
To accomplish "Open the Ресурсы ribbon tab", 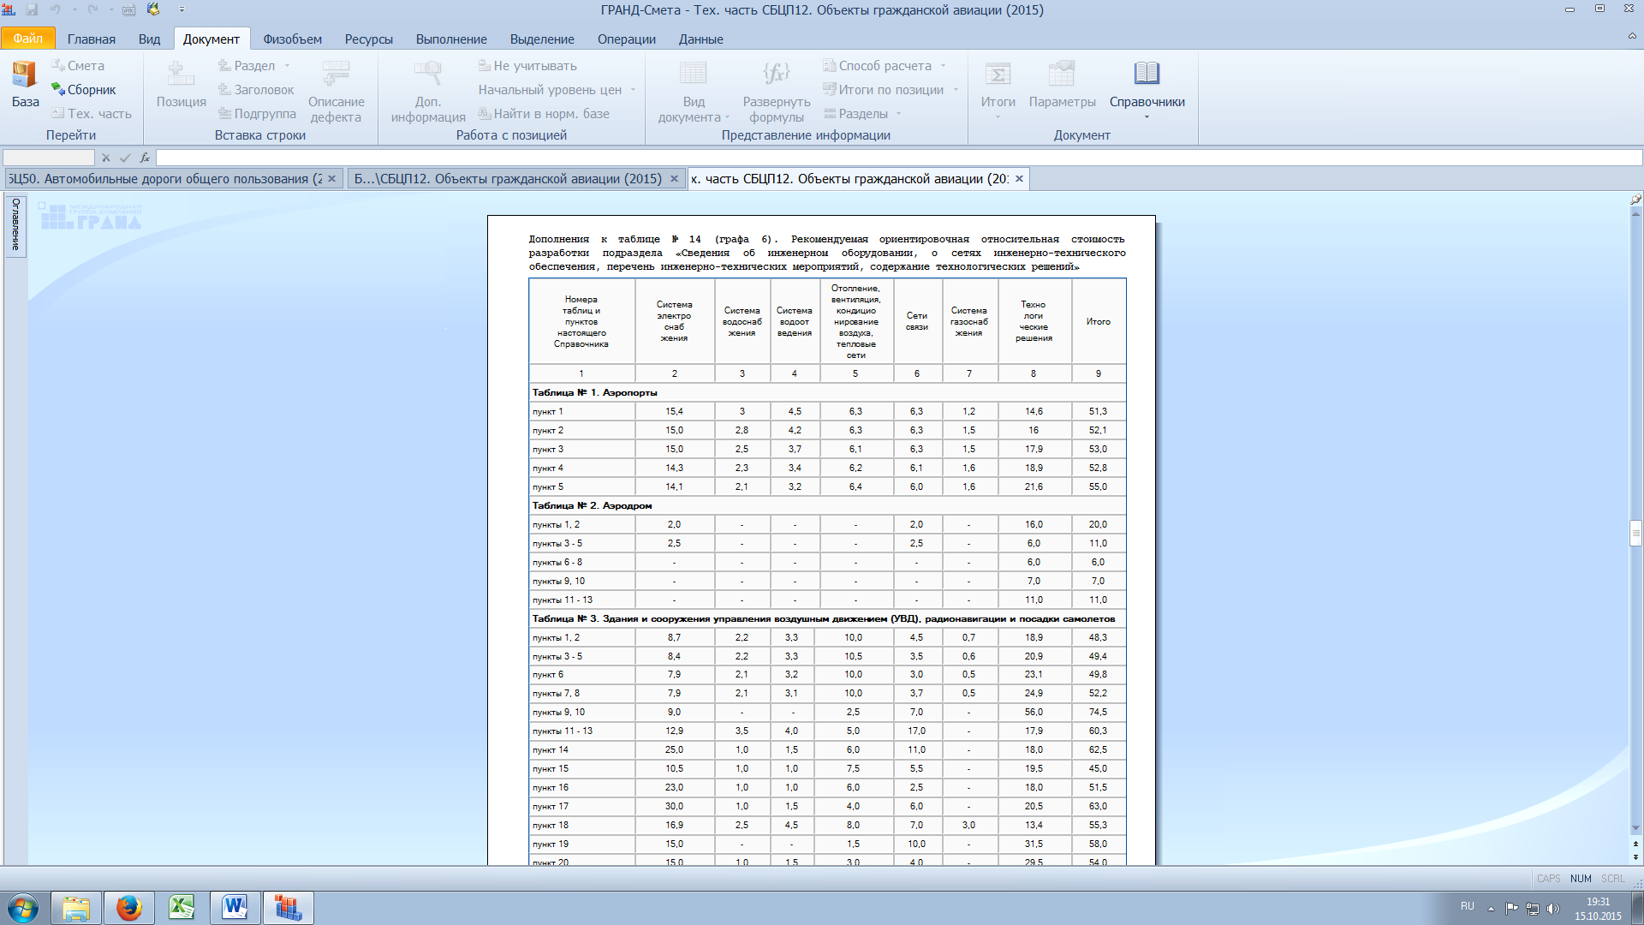I will (x=368, y=39).
